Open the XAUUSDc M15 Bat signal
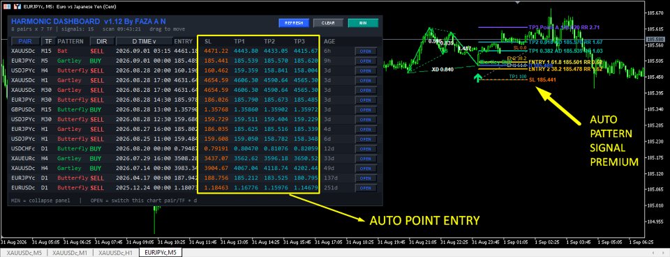Viewport: 670px width, 257px height. tap(365, 51)
